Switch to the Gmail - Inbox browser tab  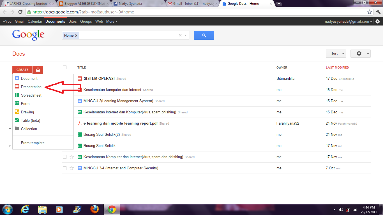pyautogui.click(x=193, y=4)
